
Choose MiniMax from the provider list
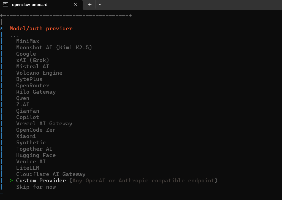(x=28, y=41)
